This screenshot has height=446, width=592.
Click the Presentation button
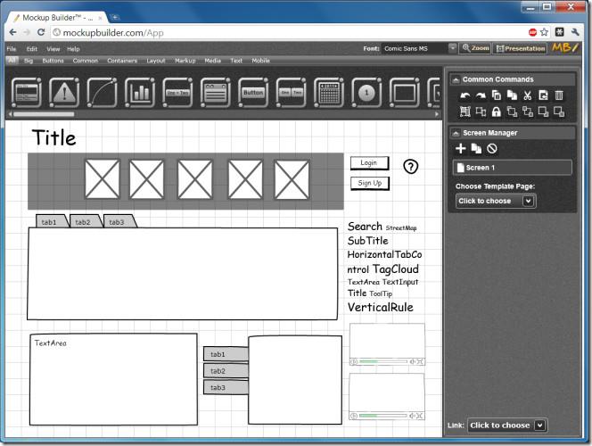(521, 48)
